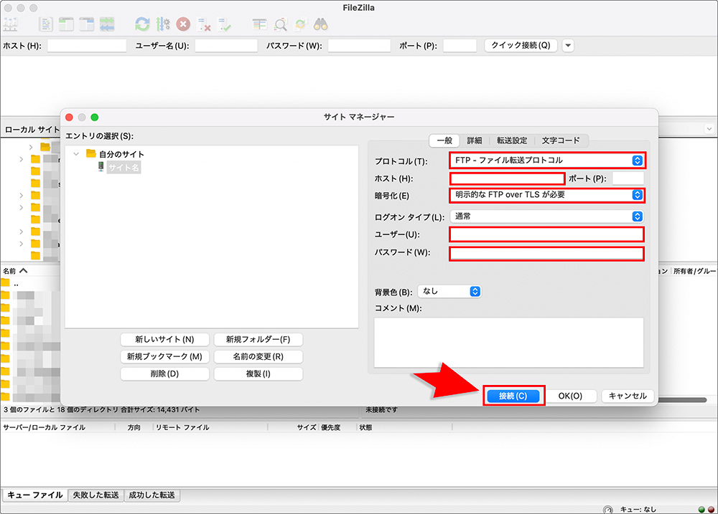
Task: Open the 成功した転送 tab
Action: coord(151,495)
